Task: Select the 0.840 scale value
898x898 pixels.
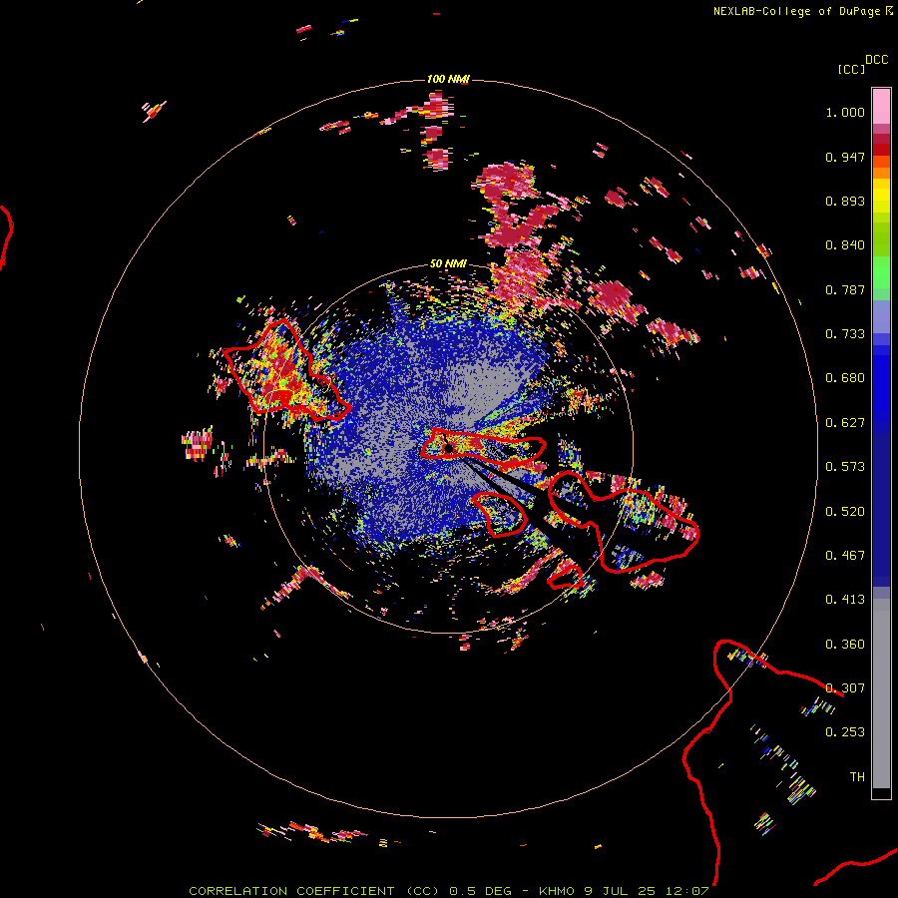Action: point(845,245)
